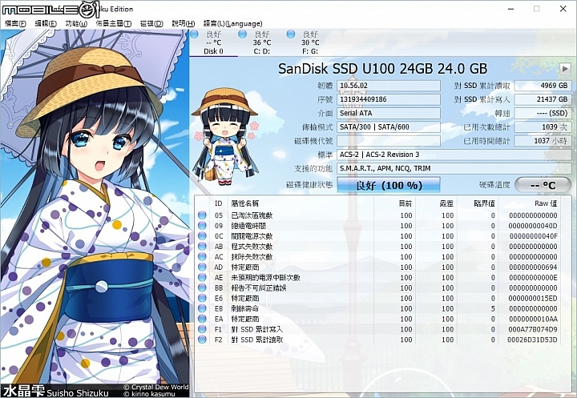This screenshot has width=577, height=398.
Task: Click the 良好 (100 %) health status button
Action: [389, 185]
